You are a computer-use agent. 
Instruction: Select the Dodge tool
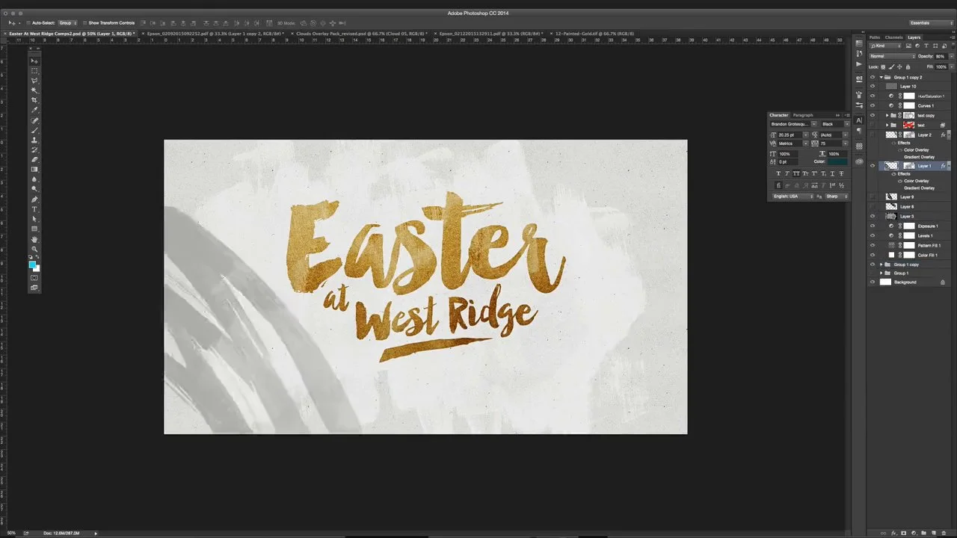[34, 189]
